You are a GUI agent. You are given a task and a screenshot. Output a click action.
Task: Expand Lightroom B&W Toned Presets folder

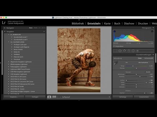coord(9,69)
